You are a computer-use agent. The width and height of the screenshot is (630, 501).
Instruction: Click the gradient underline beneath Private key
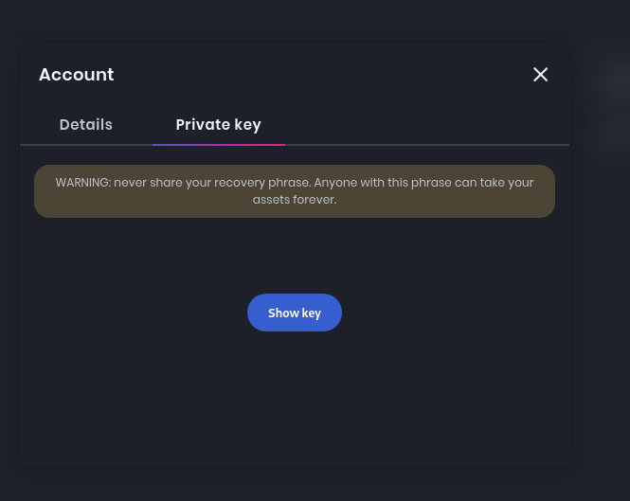[x=219, y=144]
